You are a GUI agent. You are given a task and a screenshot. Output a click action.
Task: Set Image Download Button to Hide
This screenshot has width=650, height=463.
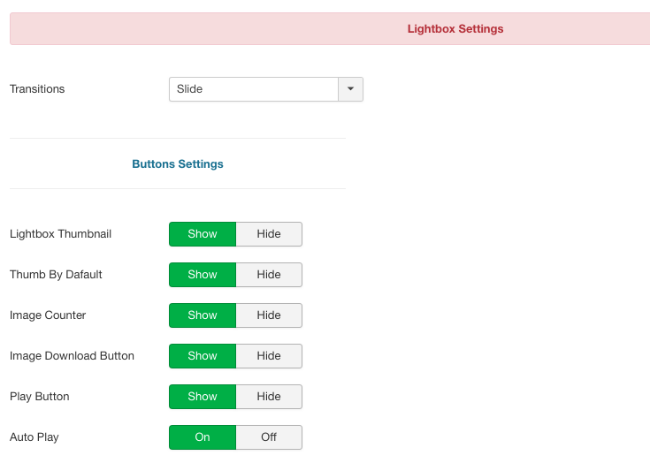tap(269, 356)
